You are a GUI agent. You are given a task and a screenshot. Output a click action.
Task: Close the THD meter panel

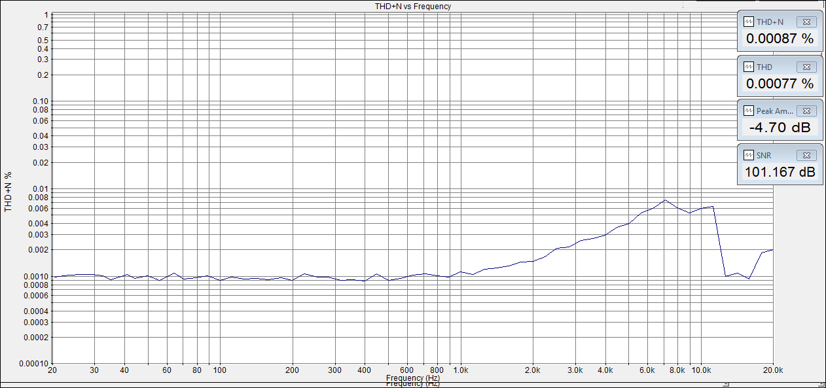coord(806,67)
